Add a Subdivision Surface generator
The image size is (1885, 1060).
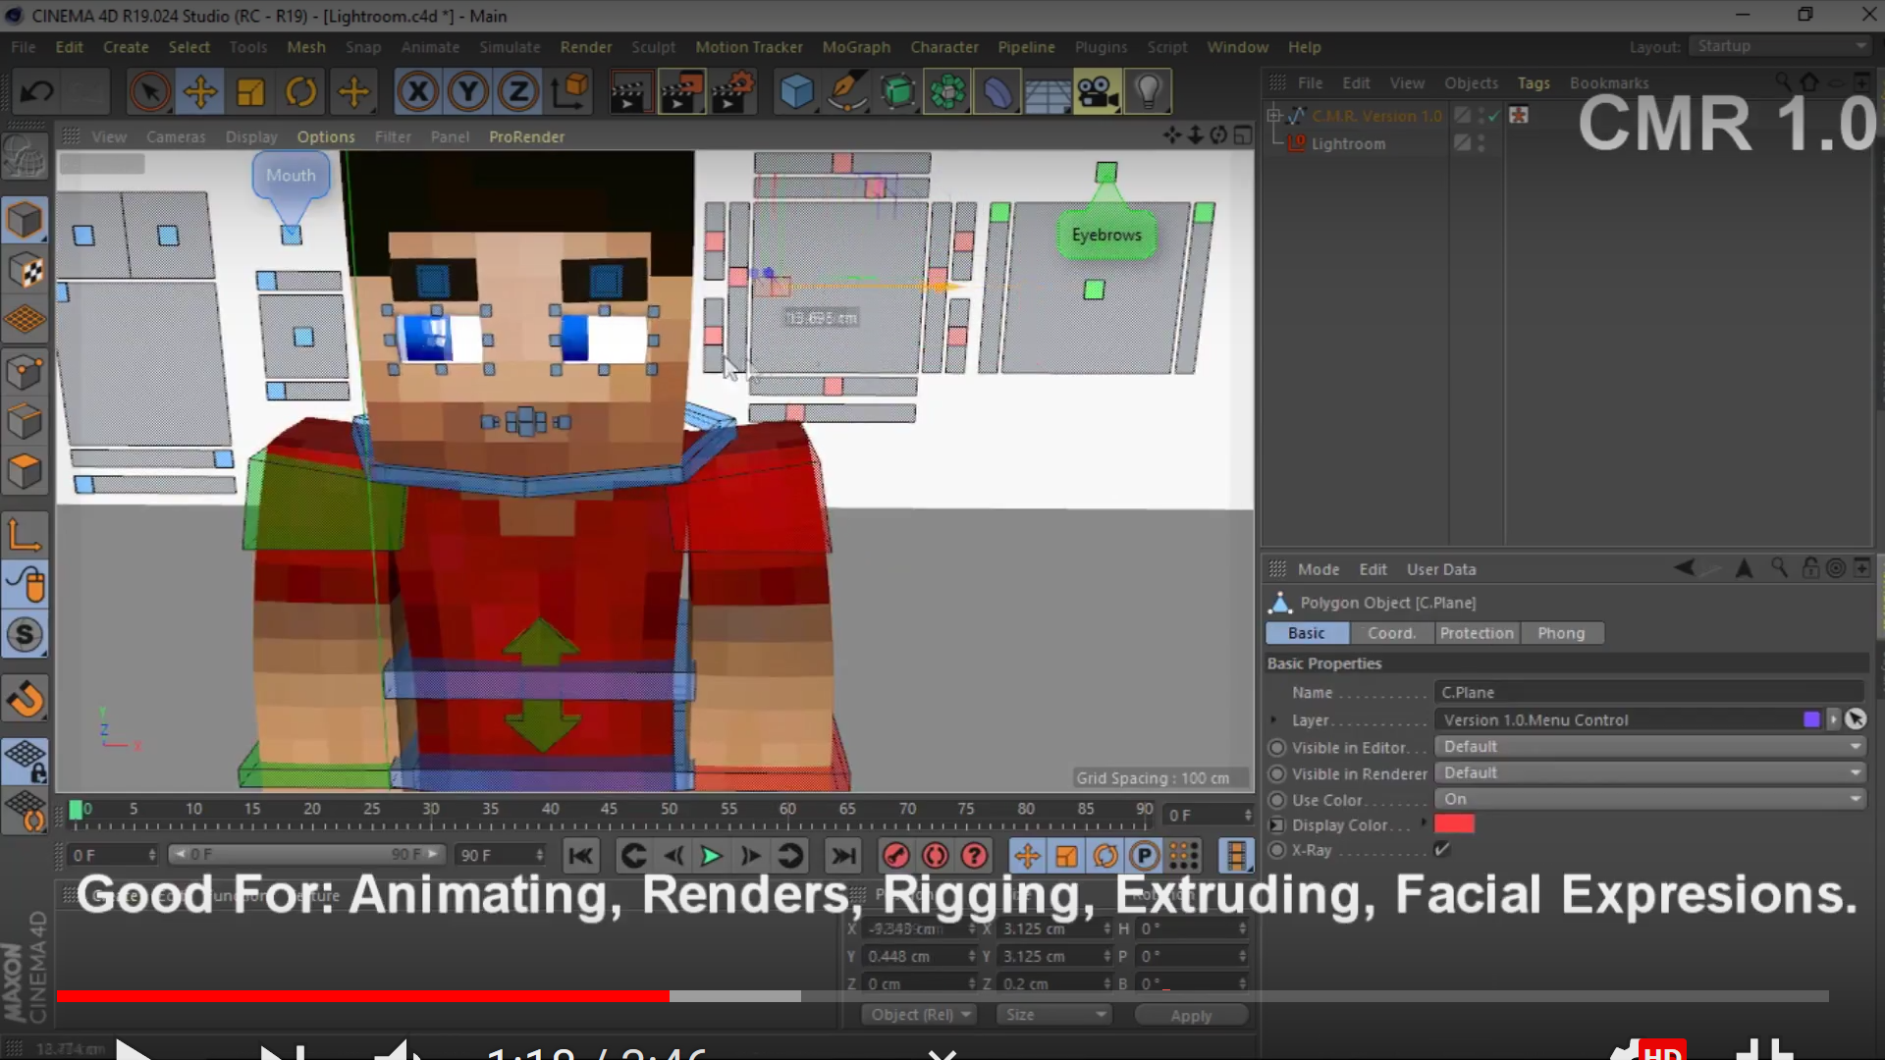coord(897,92)
